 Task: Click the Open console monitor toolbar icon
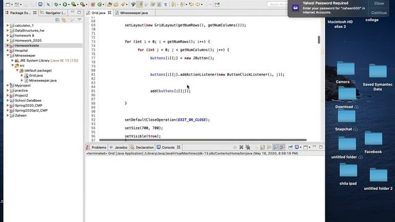(40, 4)
